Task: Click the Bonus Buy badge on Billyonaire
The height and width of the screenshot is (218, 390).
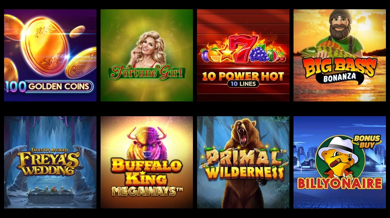Action: (367, 142)
